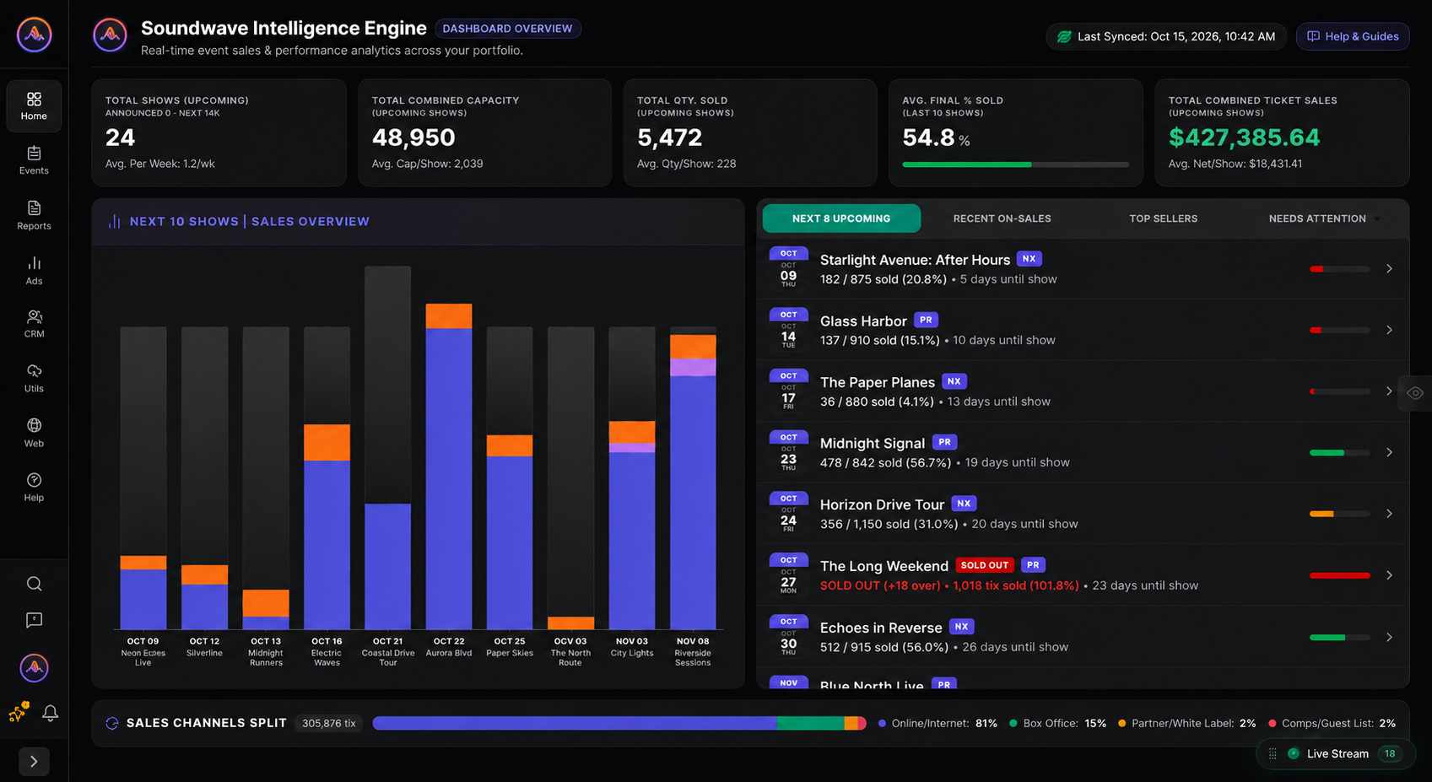Click the bar chart icon in Sales Overview header
This screenshot has height=782, width=1432.
[x=114, y=221]
